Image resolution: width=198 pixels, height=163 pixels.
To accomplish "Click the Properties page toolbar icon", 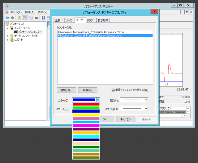I will (31, 18).
